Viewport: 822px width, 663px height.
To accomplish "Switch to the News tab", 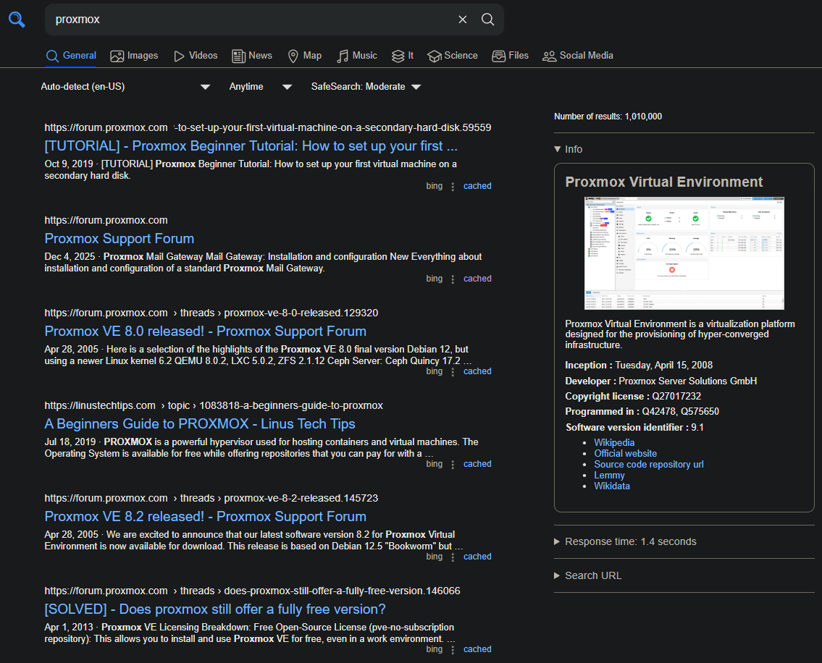I will 252,56.
